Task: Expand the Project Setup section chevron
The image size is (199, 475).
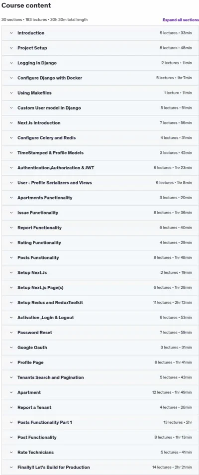Action: [11, 48]
